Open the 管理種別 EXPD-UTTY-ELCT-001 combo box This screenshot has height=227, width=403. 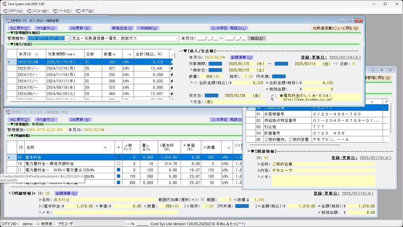point(68,38)
